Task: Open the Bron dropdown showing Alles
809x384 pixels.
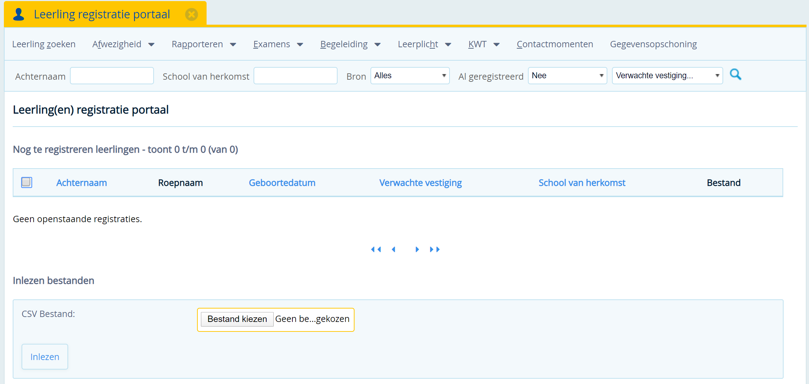Action: tap(410, 76)
